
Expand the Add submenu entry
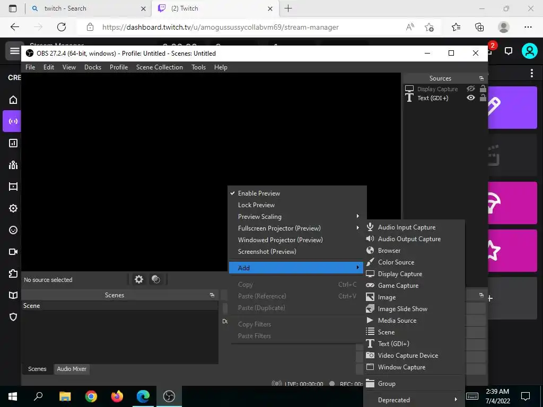296,268
